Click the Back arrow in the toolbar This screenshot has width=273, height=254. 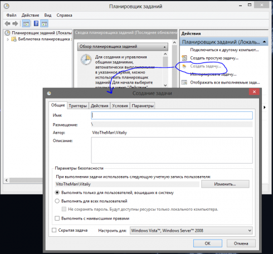7,23
